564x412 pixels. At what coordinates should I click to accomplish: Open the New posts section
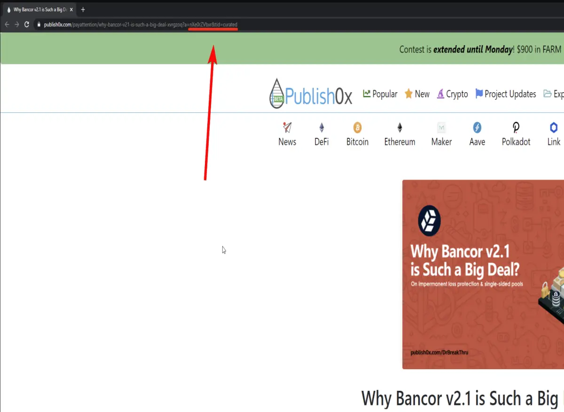click(417, 94)
